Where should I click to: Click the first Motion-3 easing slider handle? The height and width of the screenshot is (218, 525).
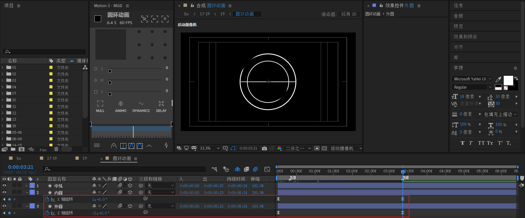click(110, 71)
